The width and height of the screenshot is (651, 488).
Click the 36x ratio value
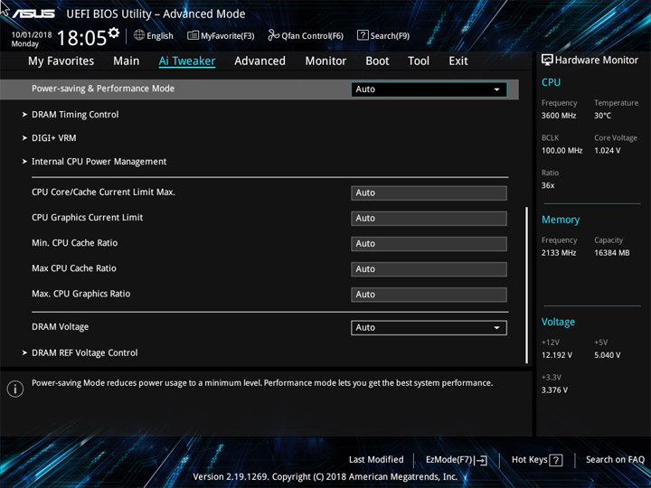point(548,185)
